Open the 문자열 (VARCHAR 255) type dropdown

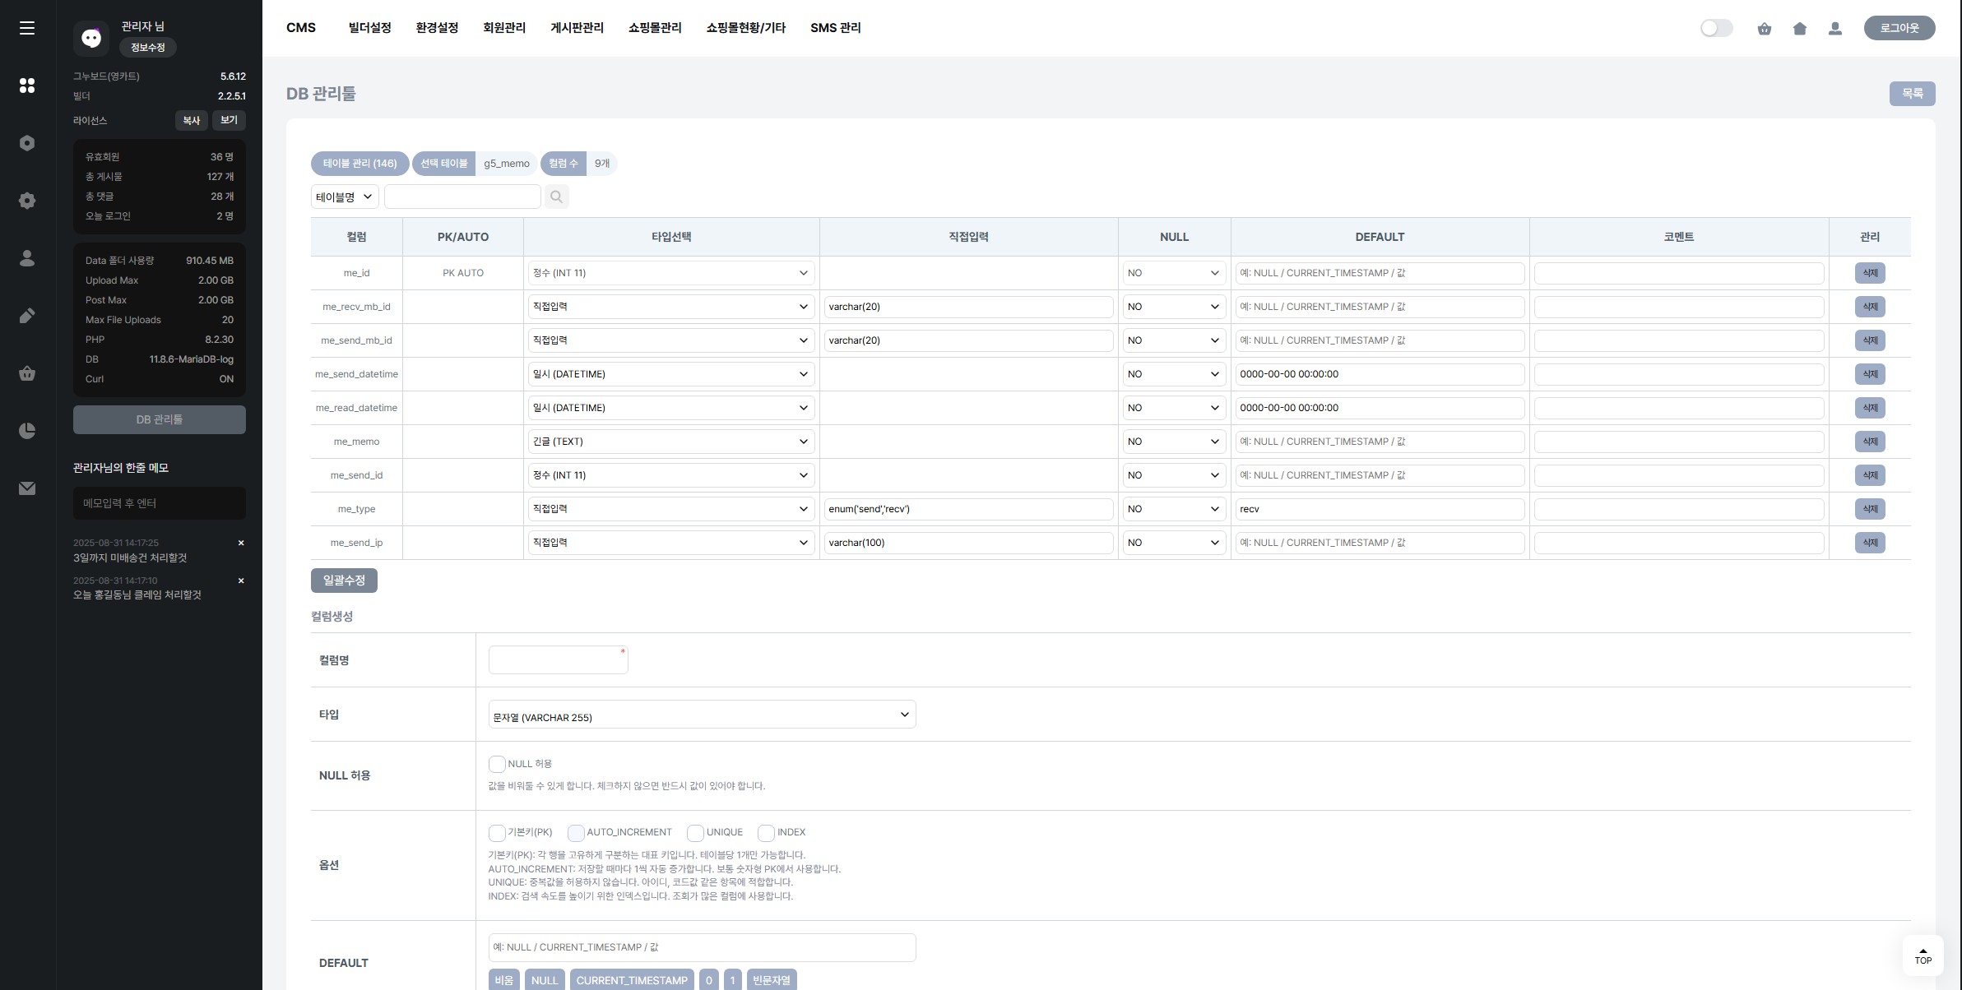pyautogui.click(x=701, y=715)
